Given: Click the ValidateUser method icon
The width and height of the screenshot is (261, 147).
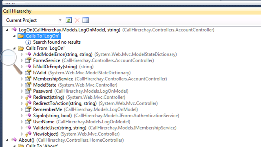Looking at the screenshot, I should coord(29,128).
